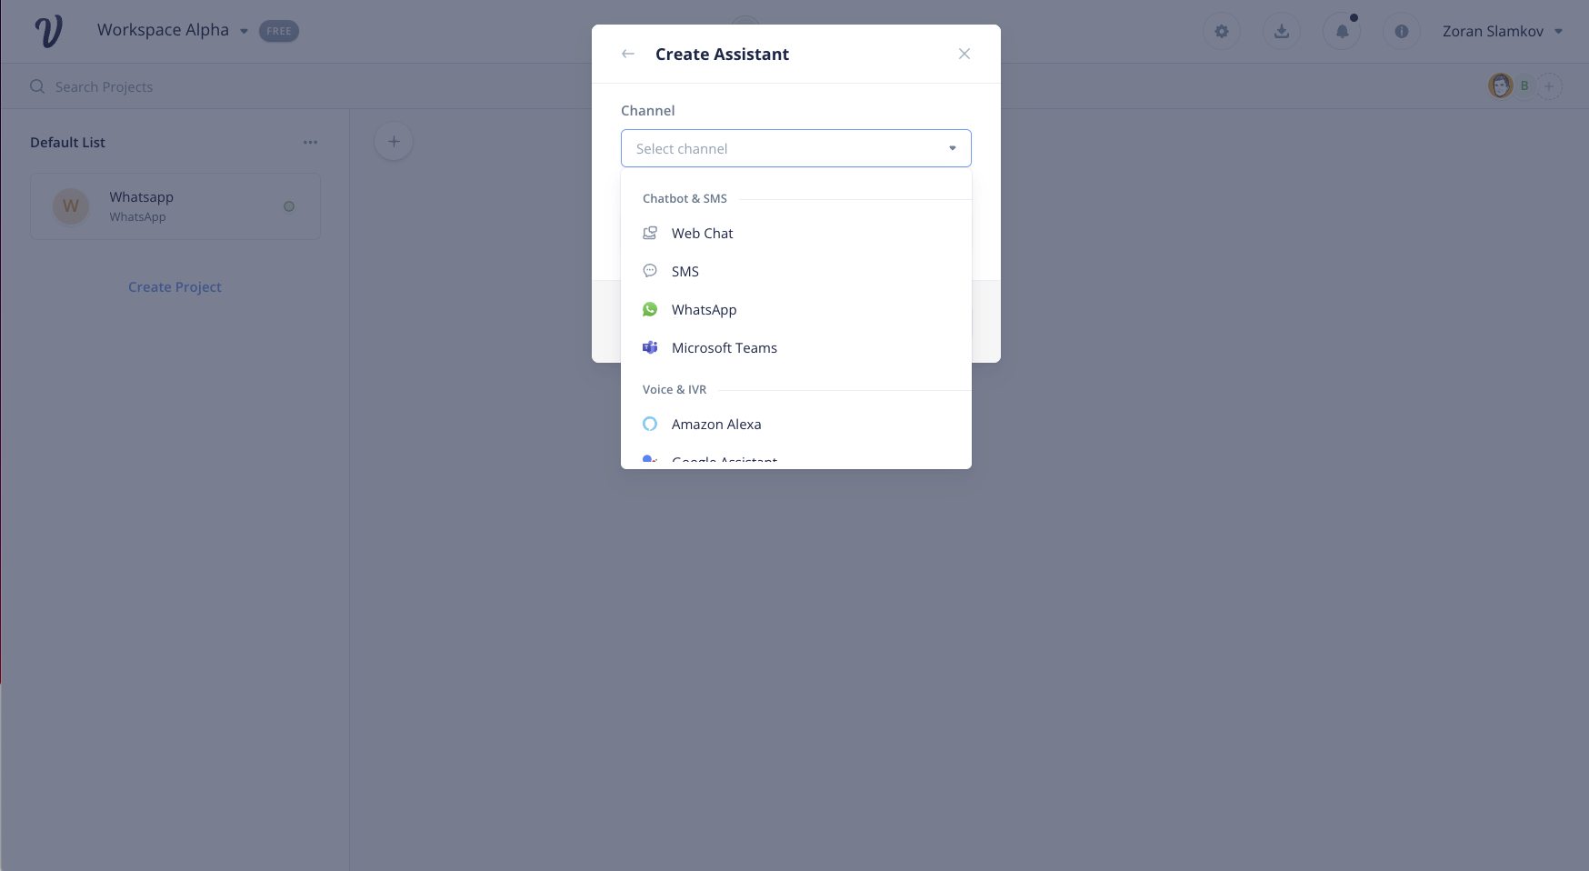Click the W project avatar

click(x=71, y=206)
